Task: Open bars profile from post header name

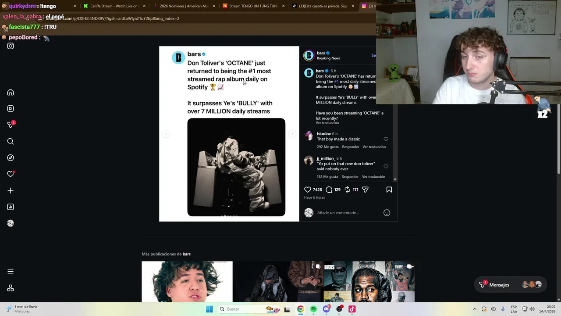Action: pyautogui.click(x=321, y=53)
